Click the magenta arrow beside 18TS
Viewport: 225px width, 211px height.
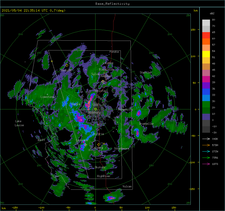[206, 164]
